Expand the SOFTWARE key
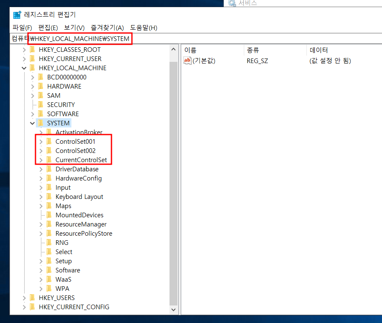 [33, 114]
